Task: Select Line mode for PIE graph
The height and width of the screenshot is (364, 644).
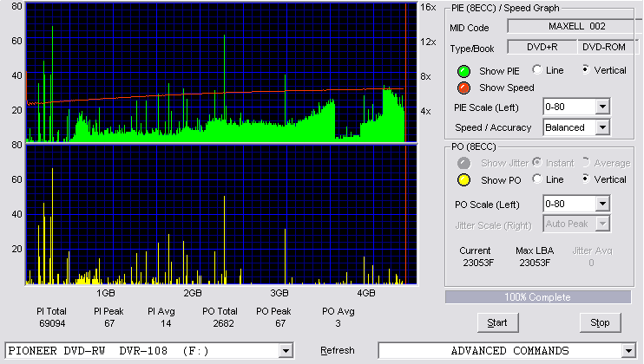Action: (536, 69)
